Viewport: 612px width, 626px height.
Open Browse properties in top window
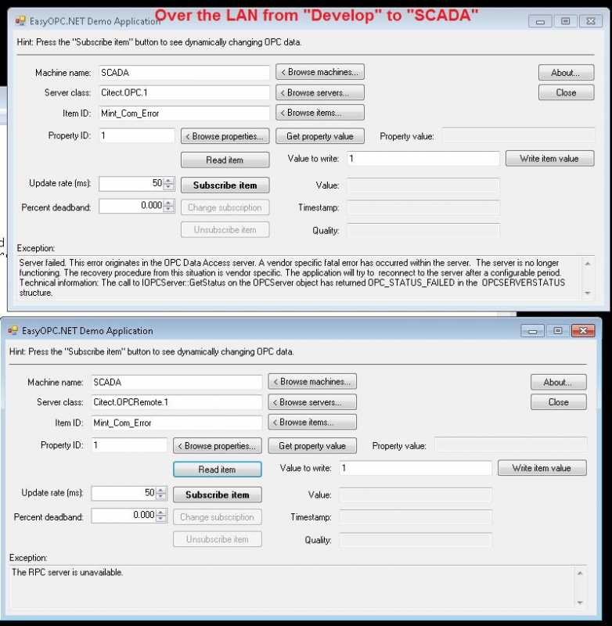coord(225,136)
